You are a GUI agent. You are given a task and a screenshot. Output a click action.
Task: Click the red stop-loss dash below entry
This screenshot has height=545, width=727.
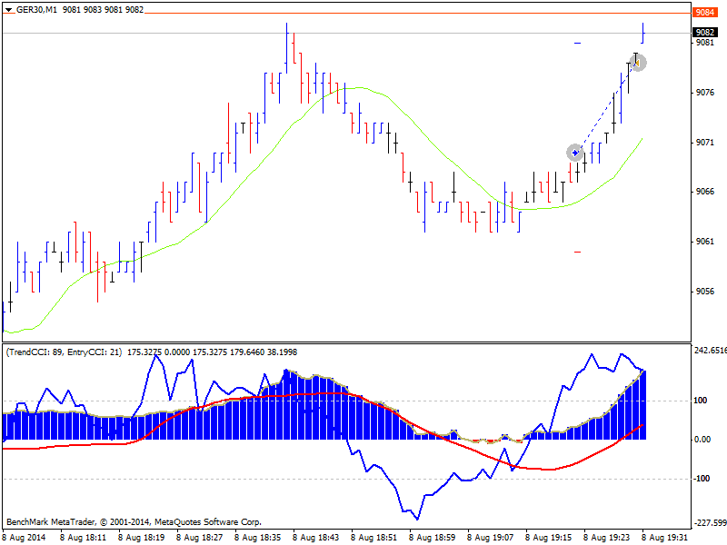click(x=577, y=252)
